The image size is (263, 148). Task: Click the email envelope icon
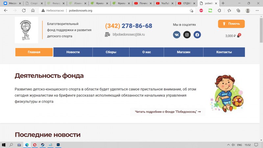coord(108,35)
